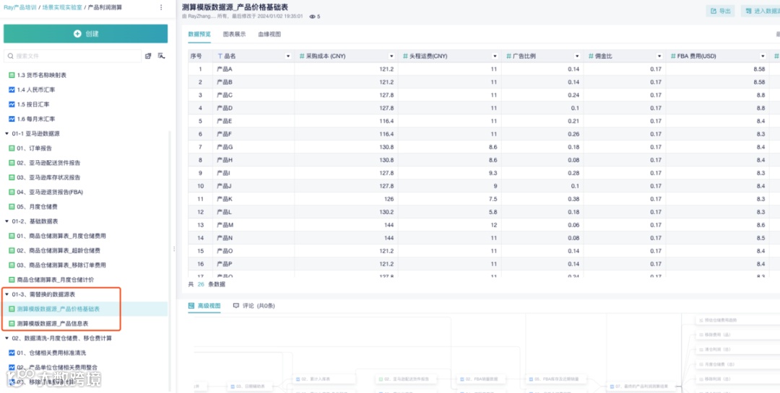Click the 03、日期辅助表 lineage node
780x393 pixels.
pos(250,386)
